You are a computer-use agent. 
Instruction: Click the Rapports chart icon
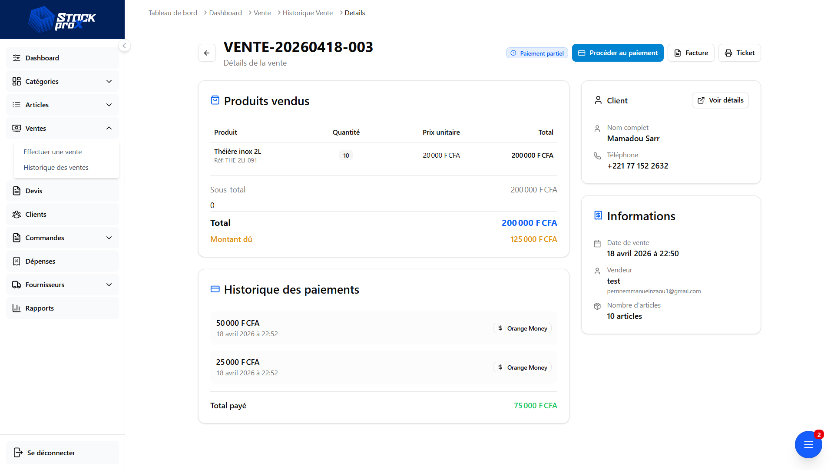[x=17, y=308]
